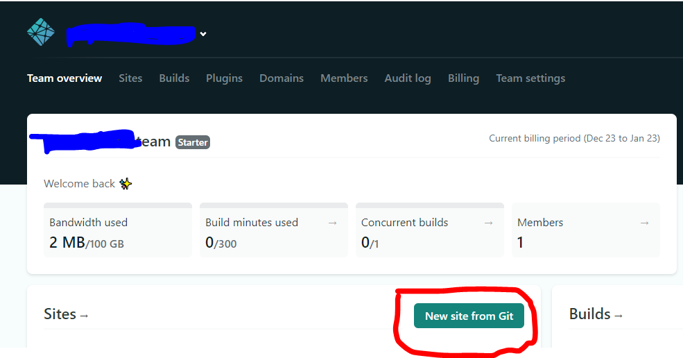Open the Build minutes used arrow

(333, 223)
